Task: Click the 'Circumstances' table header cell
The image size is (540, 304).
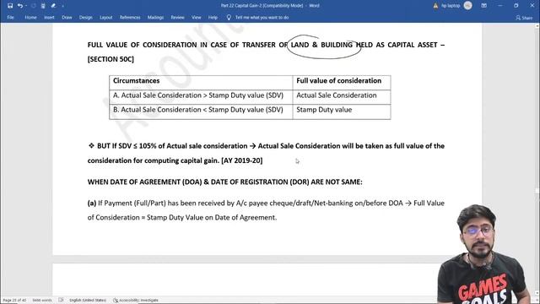Action: tap(201, 83)
